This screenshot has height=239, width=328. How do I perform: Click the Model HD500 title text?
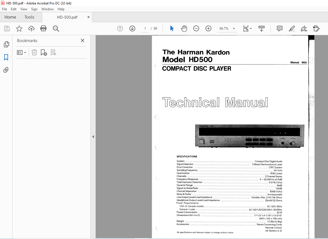pyautogui.click(x=187, y=60)
